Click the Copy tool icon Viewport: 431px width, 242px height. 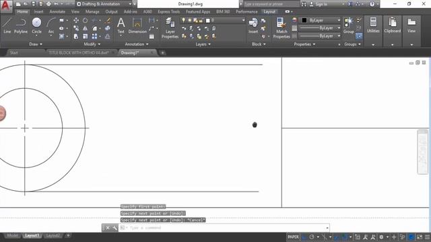coord(76,28)
